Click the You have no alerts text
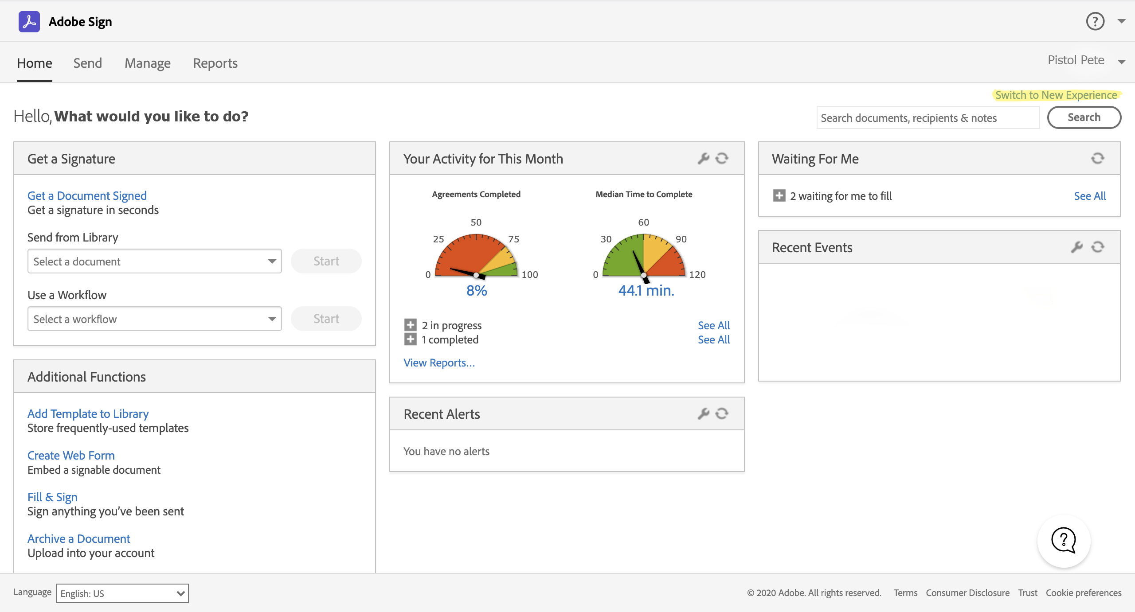Screen dimensions: 1135x612 coord(446,451)
